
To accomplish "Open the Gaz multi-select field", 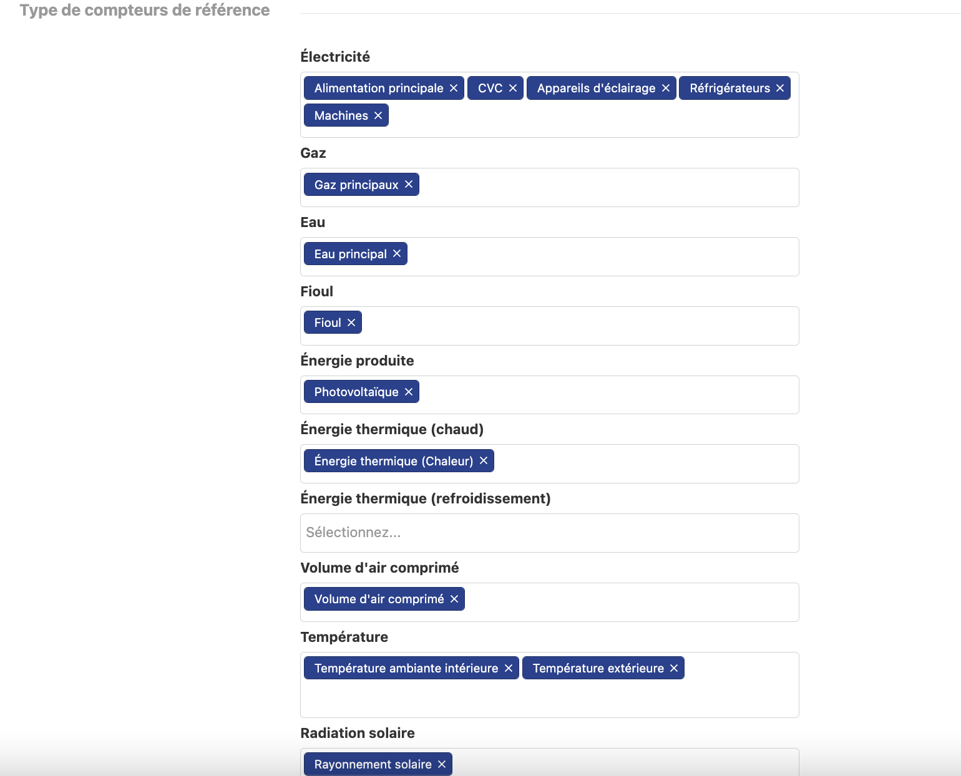I will pyautogui.click(x=608, y=187).
